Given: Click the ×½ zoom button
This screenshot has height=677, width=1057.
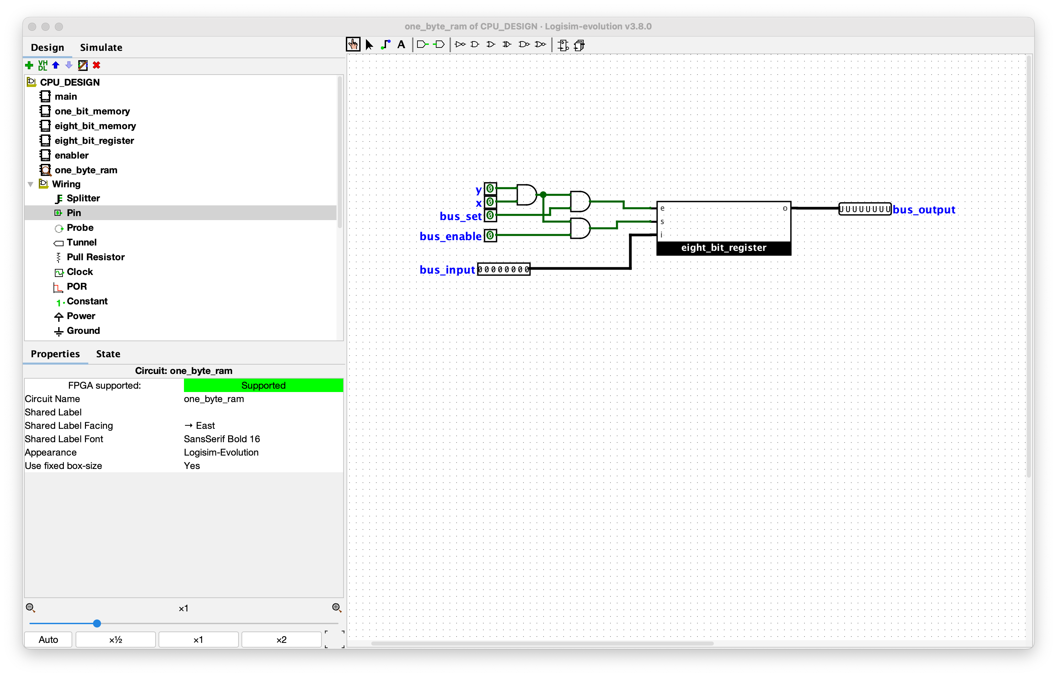Looking at the screenshot, I should pyautogui.click(x=116, y=640).
